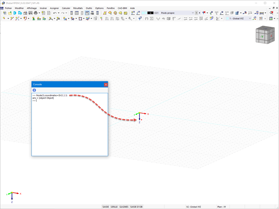Open the Résultats menu

coord(78,8)
